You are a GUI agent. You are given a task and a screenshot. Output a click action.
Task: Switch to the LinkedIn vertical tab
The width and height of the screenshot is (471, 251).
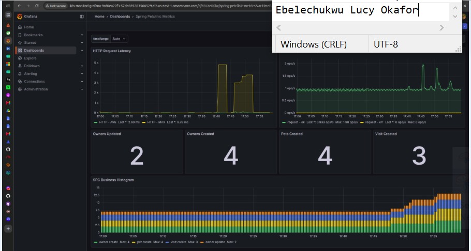[8, 49]
